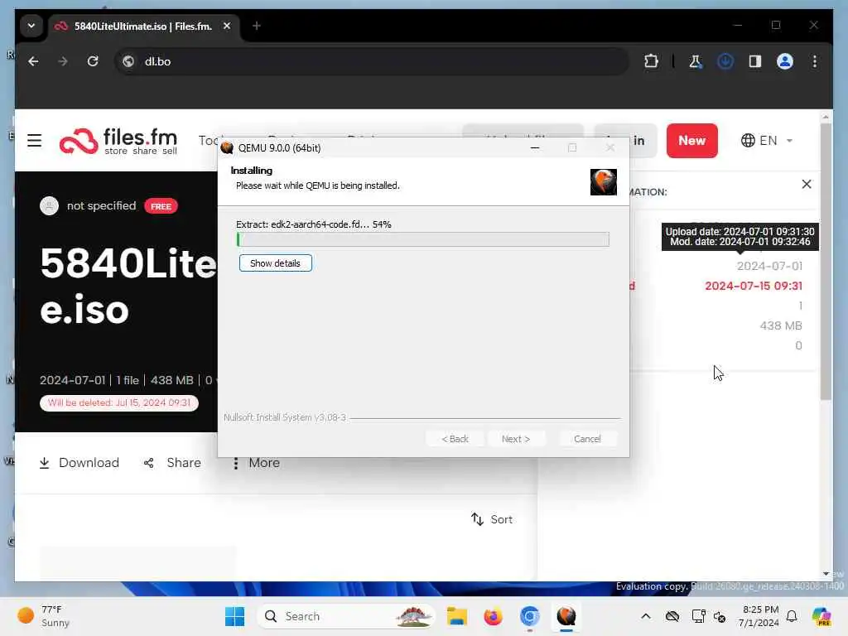
Task: Open the More options menu
Action: (x=256, y=463)
